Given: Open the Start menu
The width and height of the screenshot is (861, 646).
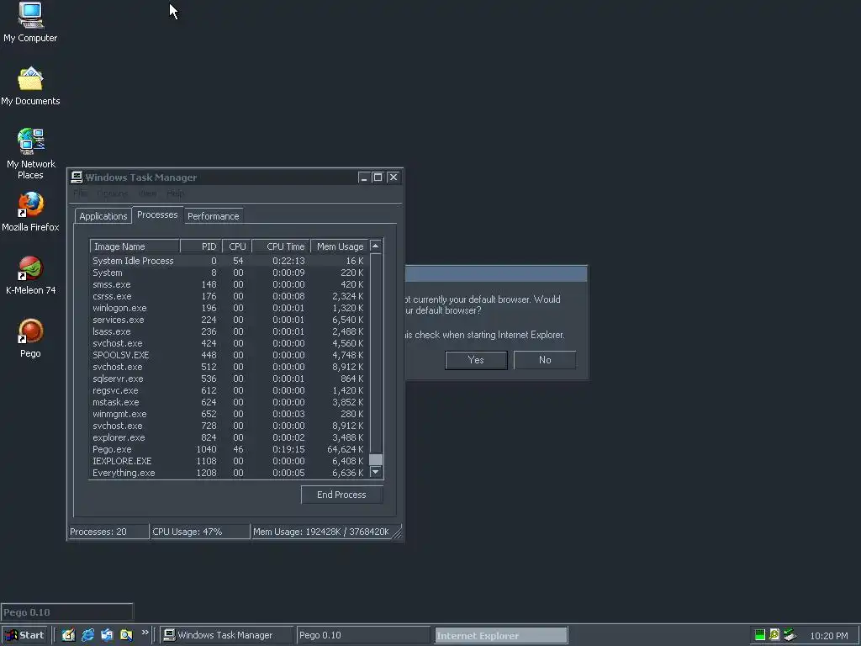Looking at the screenshot, I should (x=24, y=635).
